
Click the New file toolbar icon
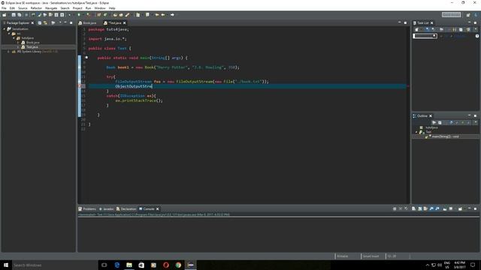pyautogui.click(x=5, y=15)
